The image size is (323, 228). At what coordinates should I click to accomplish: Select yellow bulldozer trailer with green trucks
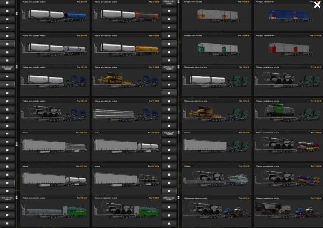click(x=217, y=113)
